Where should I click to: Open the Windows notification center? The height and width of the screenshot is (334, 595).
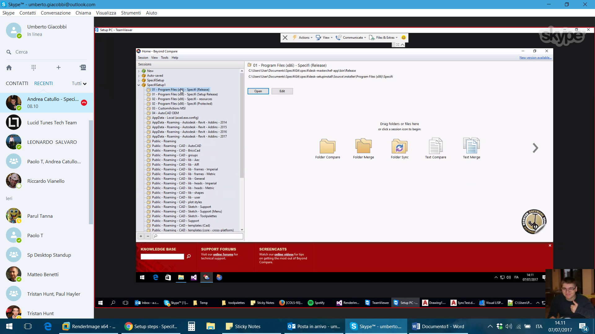pyautogui.click(x=583, y=327)
